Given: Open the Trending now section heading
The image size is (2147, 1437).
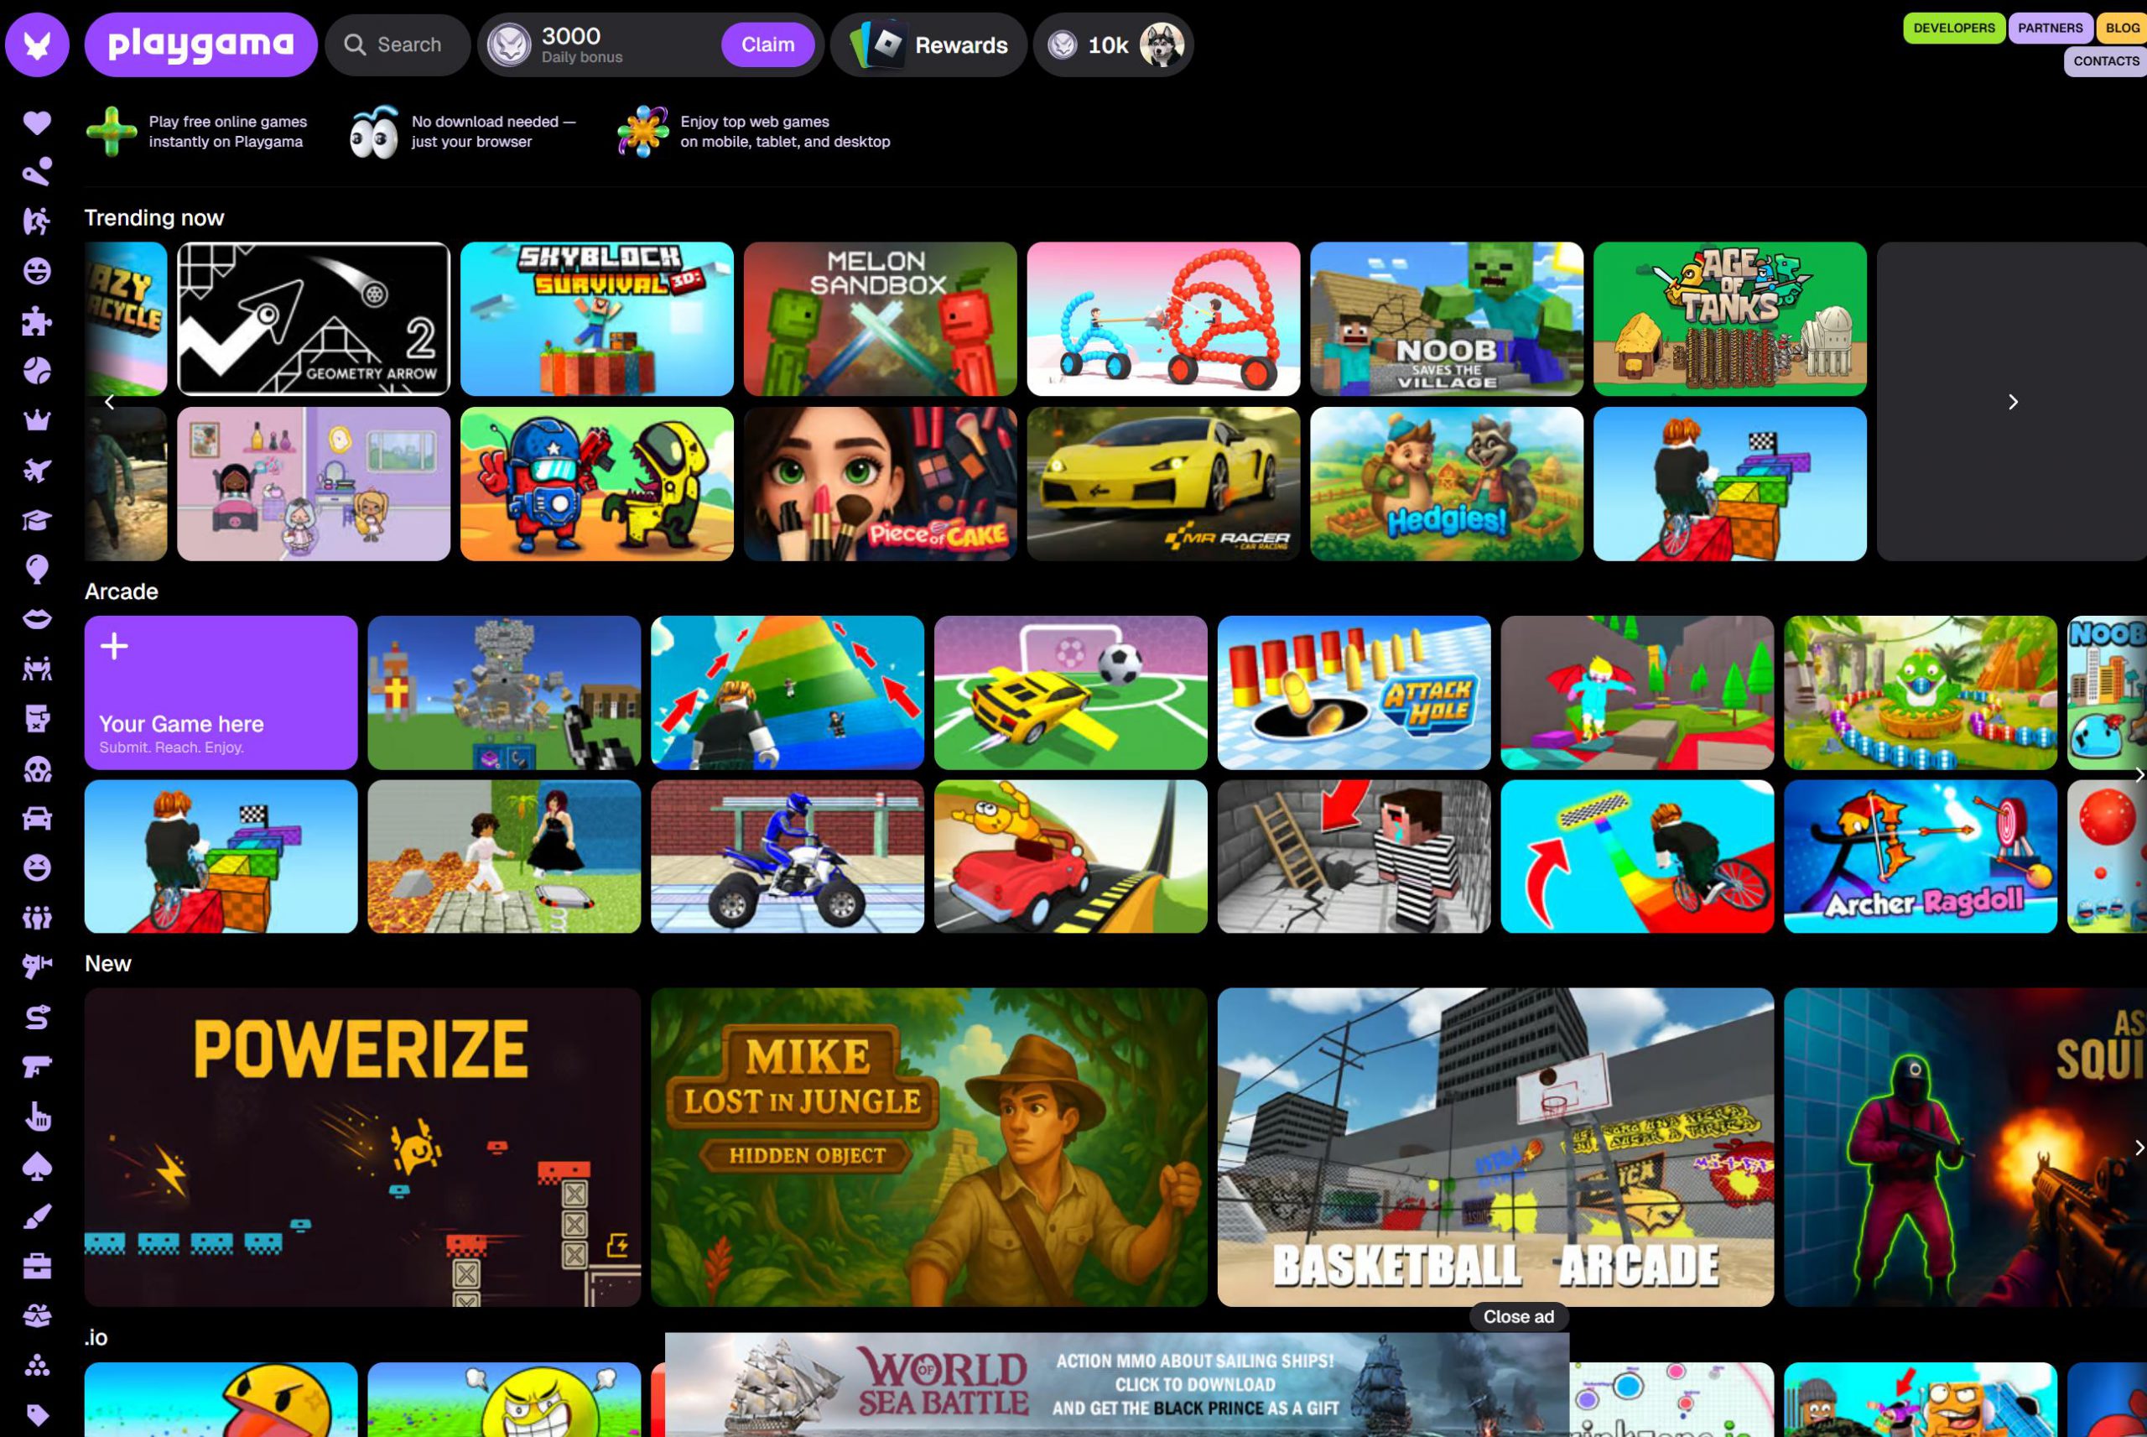Looking at the screenshot, I should tap(153, 217).
